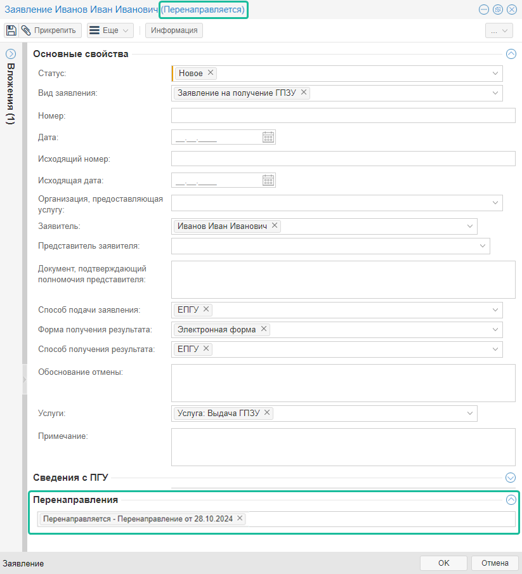Remove the Новое status tag
The height and width of the screenshot is (574, 522).
211,73
